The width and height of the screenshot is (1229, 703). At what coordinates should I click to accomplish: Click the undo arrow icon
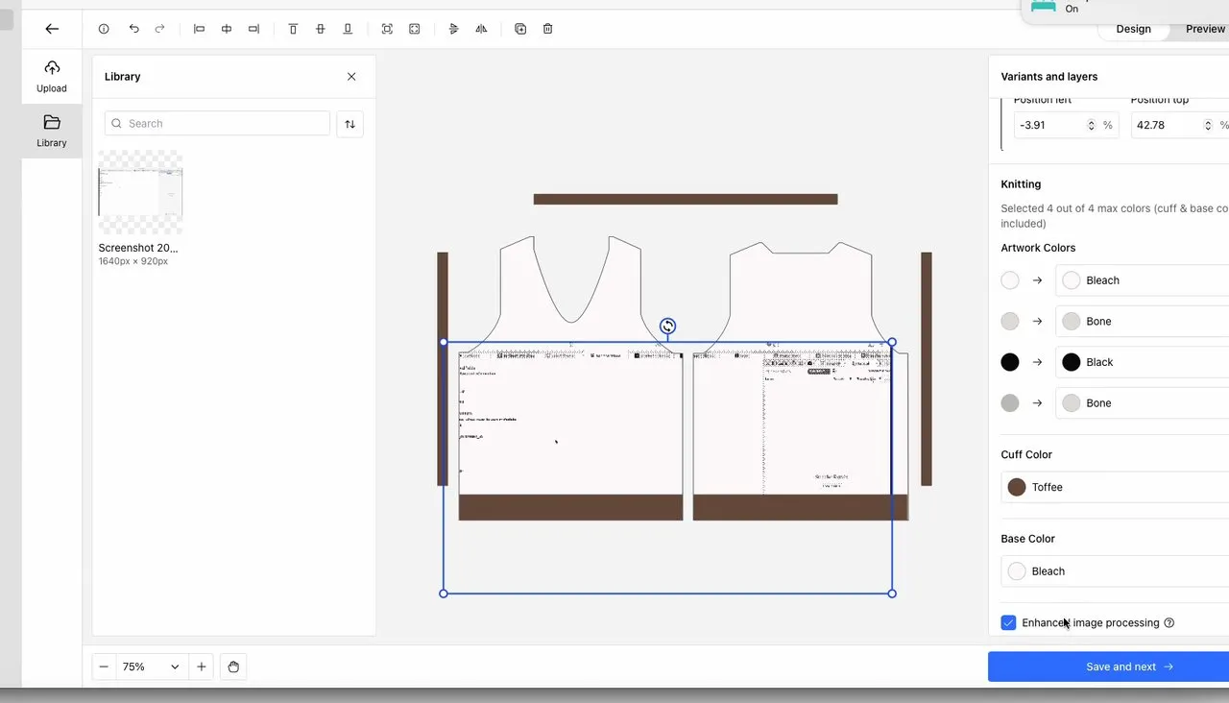coord(133,29)
